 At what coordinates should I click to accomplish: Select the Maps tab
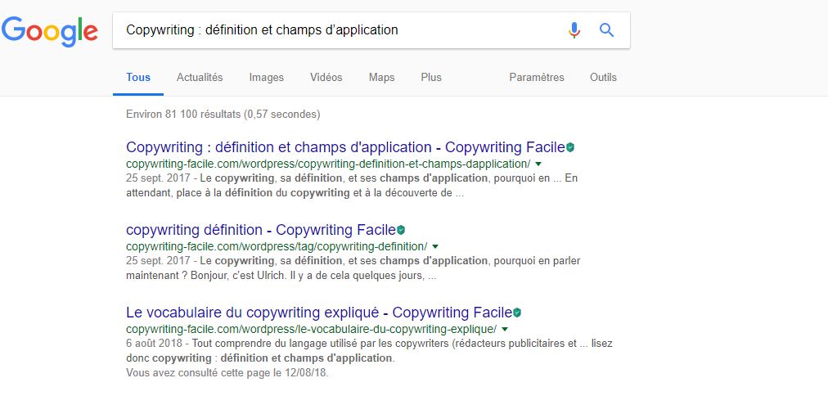coord(381,78)
